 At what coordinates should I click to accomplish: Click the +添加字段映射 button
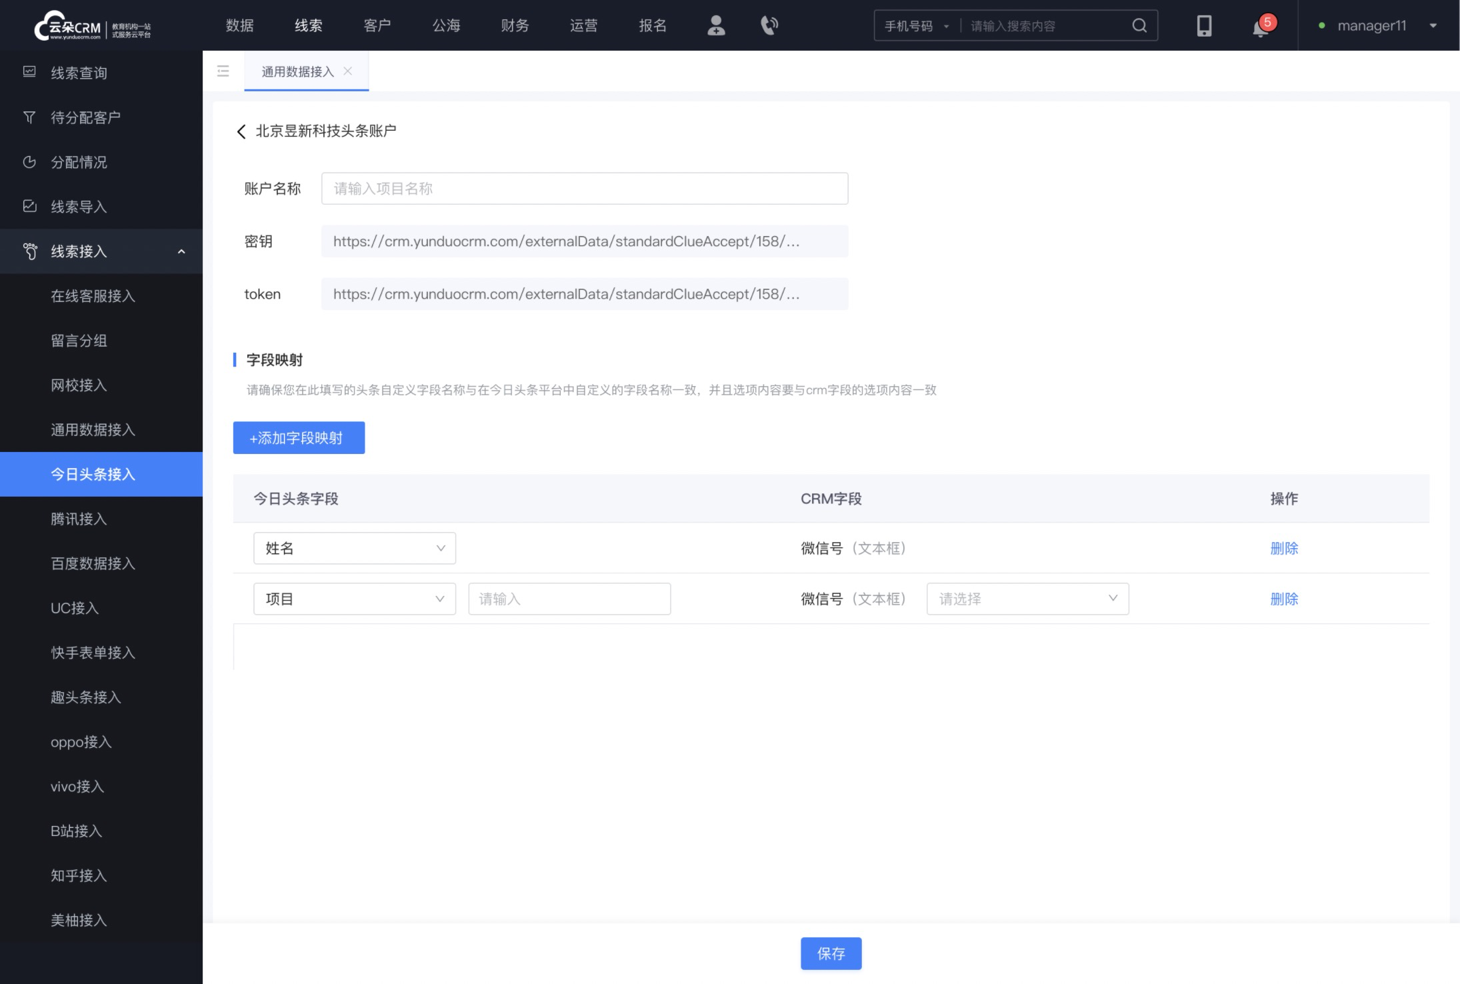297,437
